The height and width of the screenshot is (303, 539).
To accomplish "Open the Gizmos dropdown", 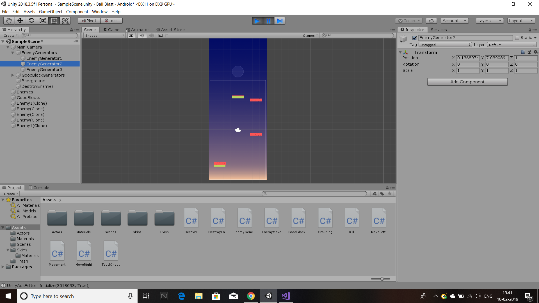I will pyautogui.click(x=310, y=36).
